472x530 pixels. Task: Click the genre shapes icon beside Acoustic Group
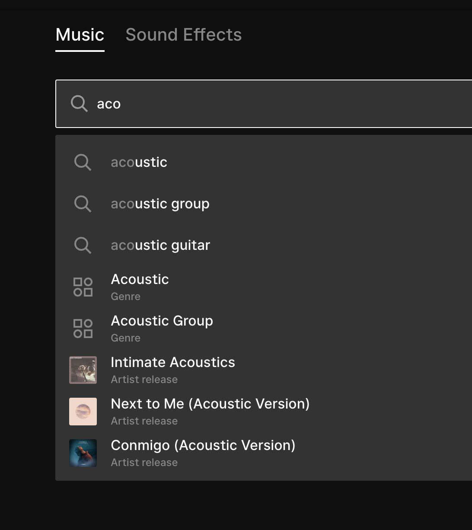(83, 329)
